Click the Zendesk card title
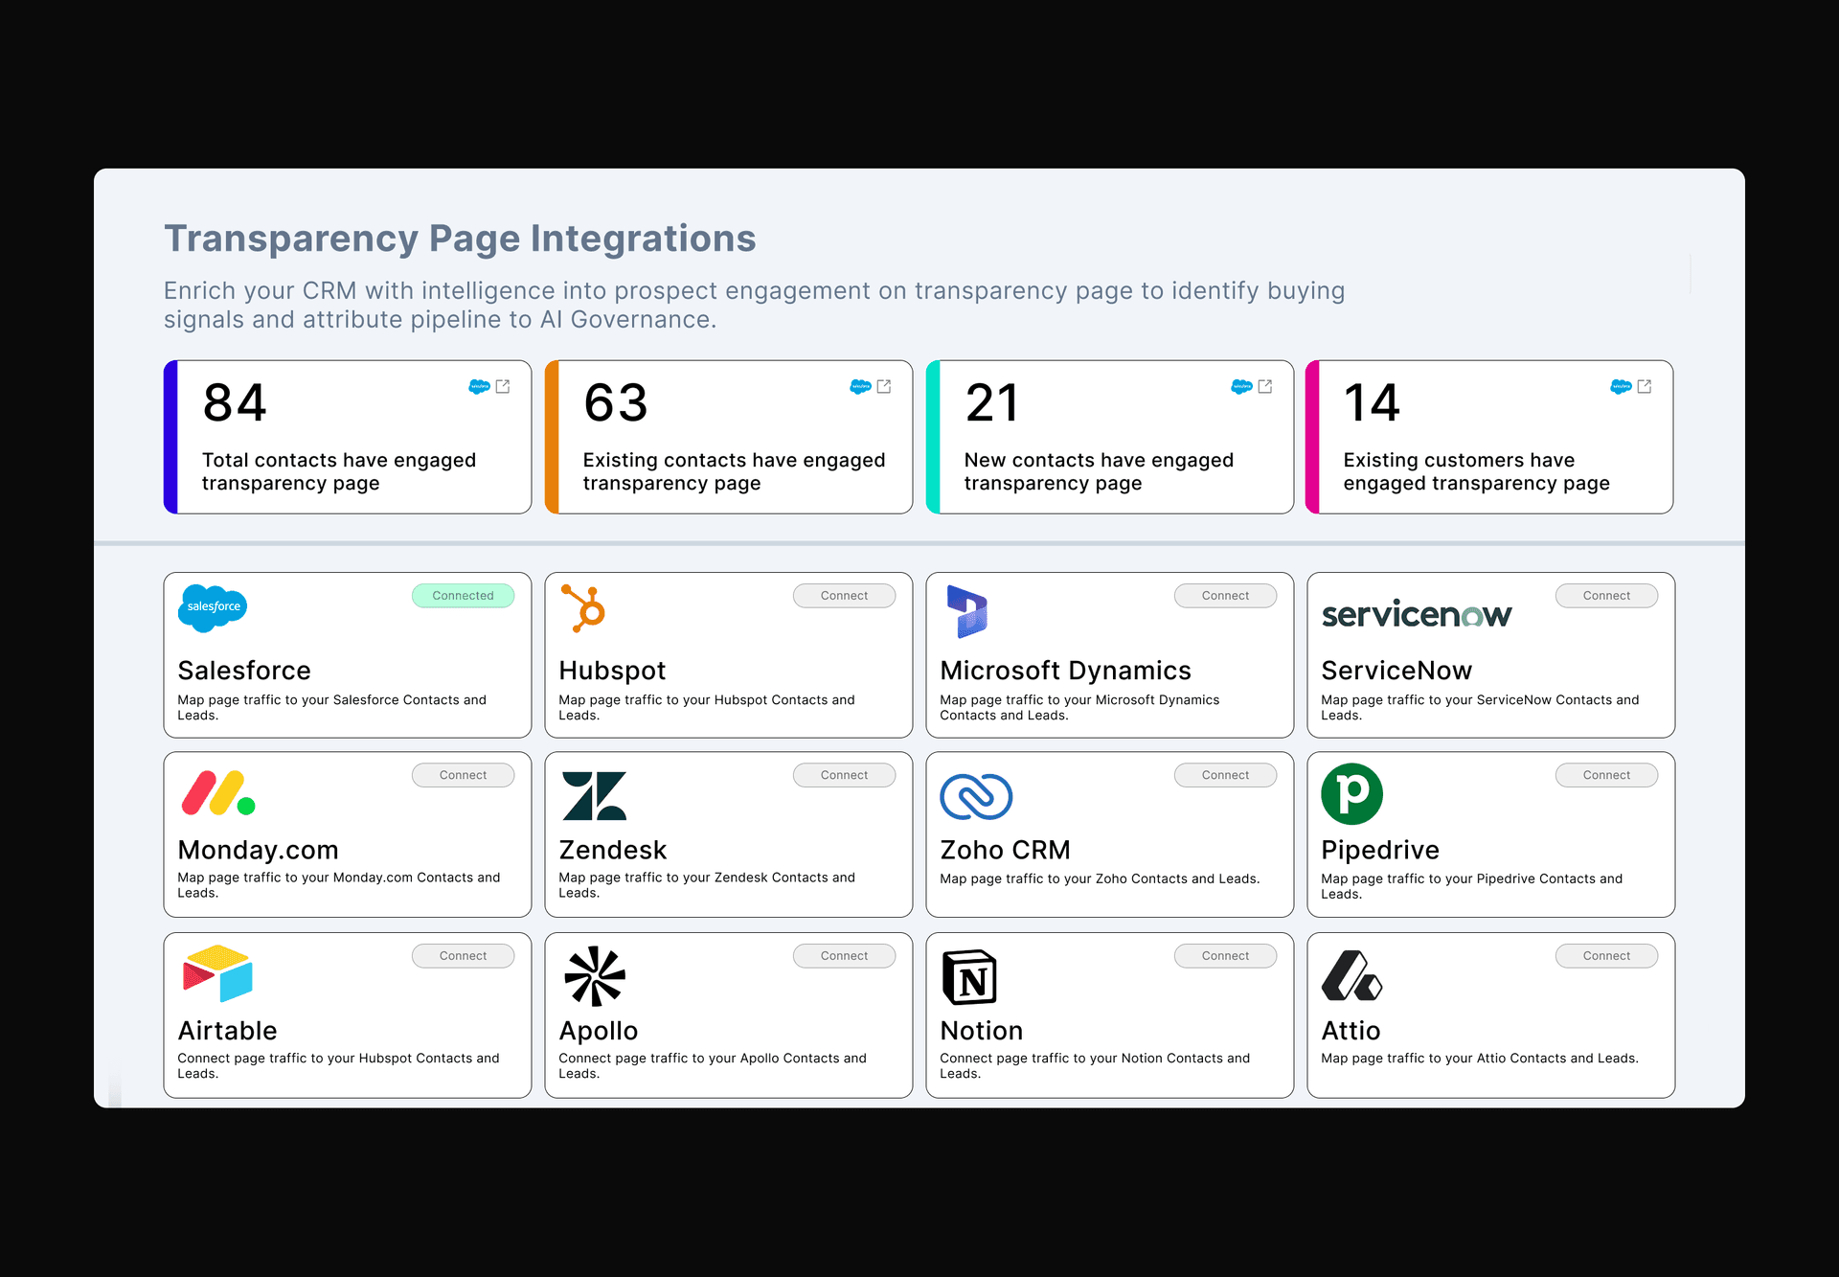Screen dimensions: 1839x1277 click(x=613, y=850)
